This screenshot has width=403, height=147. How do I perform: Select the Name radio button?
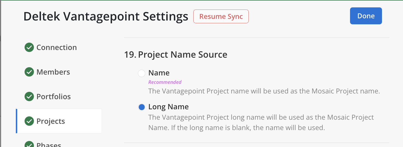pos(141,73)
